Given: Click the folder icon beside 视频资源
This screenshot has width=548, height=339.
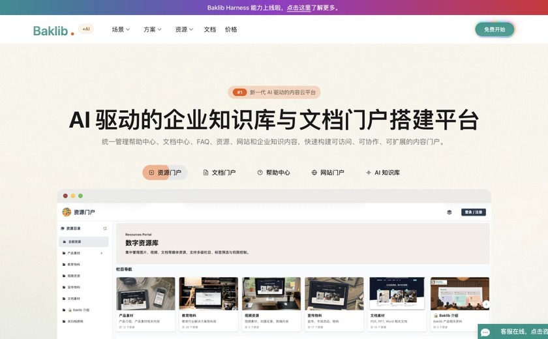Looking at the screenshot, I should (x=64, y=276).
